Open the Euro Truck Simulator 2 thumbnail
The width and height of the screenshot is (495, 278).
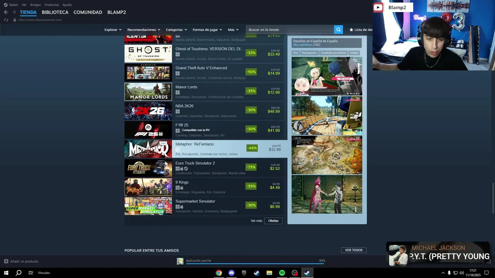[148, 168]
